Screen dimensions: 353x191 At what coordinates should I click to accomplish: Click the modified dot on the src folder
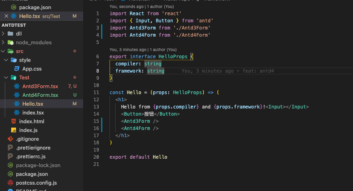75,51
